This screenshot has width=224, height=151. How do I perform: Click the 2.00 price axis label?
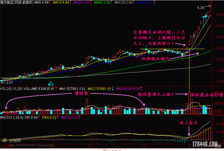[220, 82]
